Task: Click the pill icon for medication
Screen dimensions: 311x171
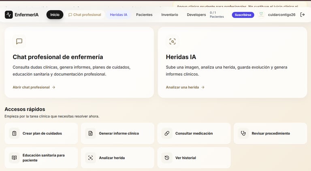Action: click(x=167, y=133)
